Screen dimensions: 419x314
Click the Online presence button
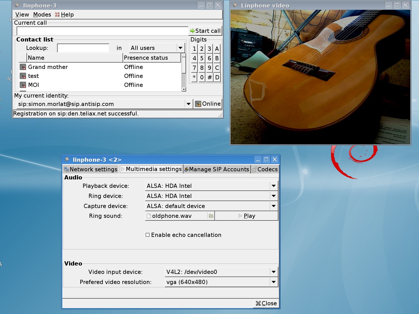tap(208, 104)
